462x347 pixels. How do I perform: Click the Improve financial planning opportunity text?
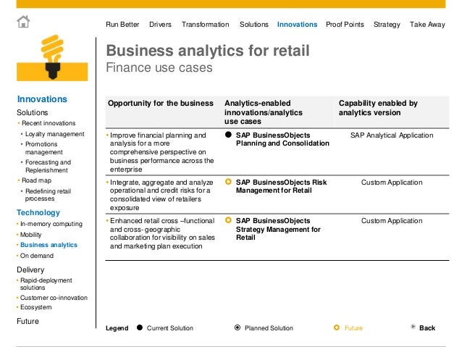[x=161, y=152]
